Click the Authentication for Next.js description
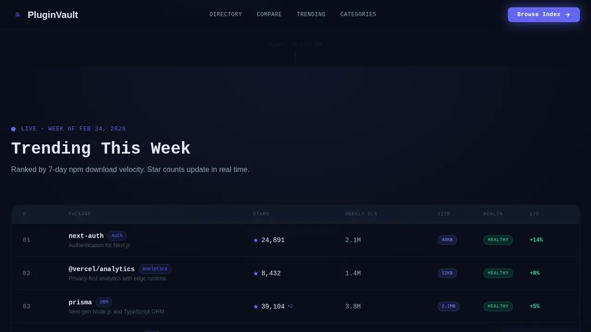Viewport: 591px width, 332px height. tap(99, 245)
